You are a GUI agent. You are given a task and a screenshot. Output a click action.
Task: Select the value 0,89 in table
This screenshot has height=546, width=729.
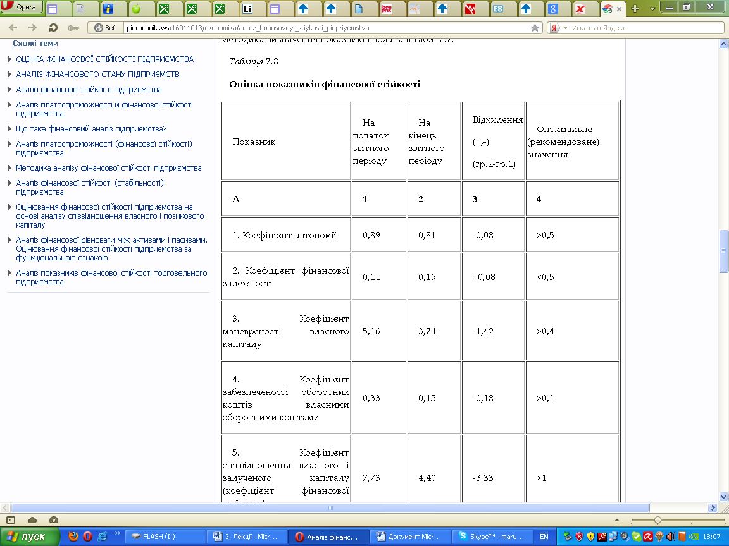click(371, 235)
